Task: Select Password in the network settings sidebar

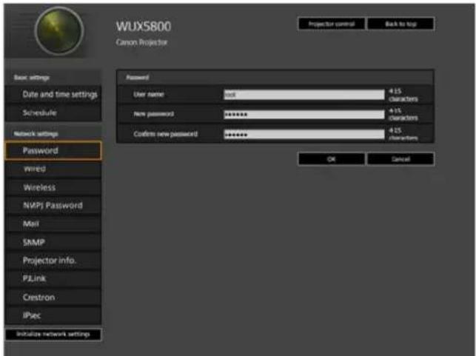Action: 53,150
